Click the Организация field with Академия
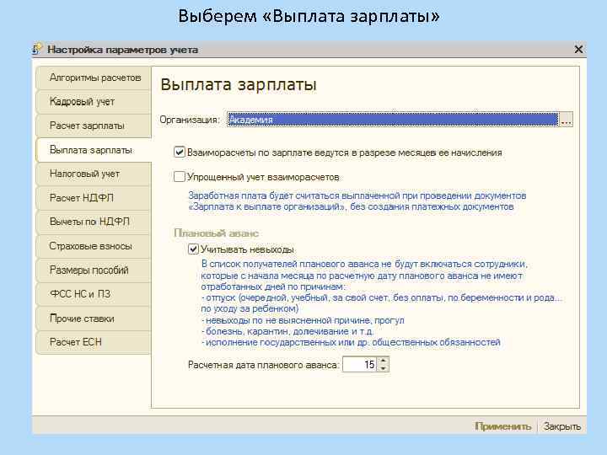607x455 pixels. tap(393, 120)
